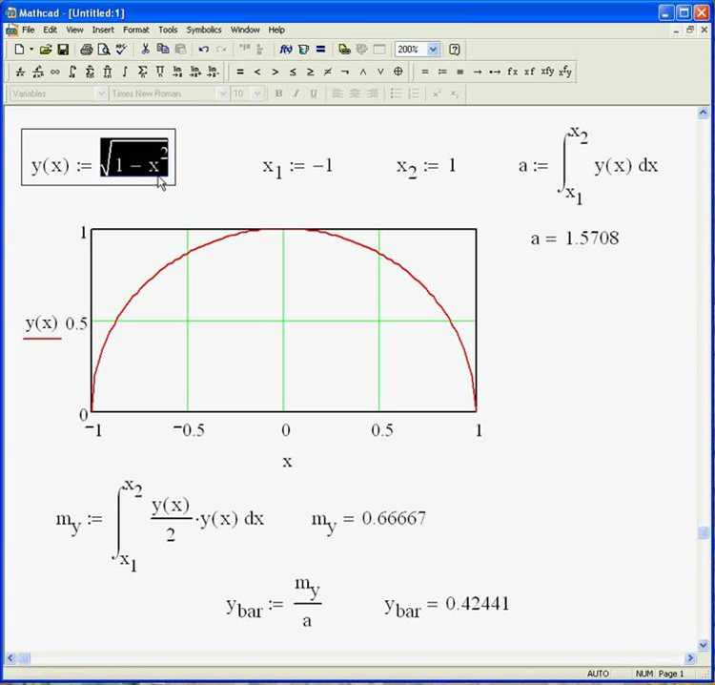The height and width of the screenshot is (685, 715).
Task: Insert the prefix operator fx
Action: pos(513,72)
